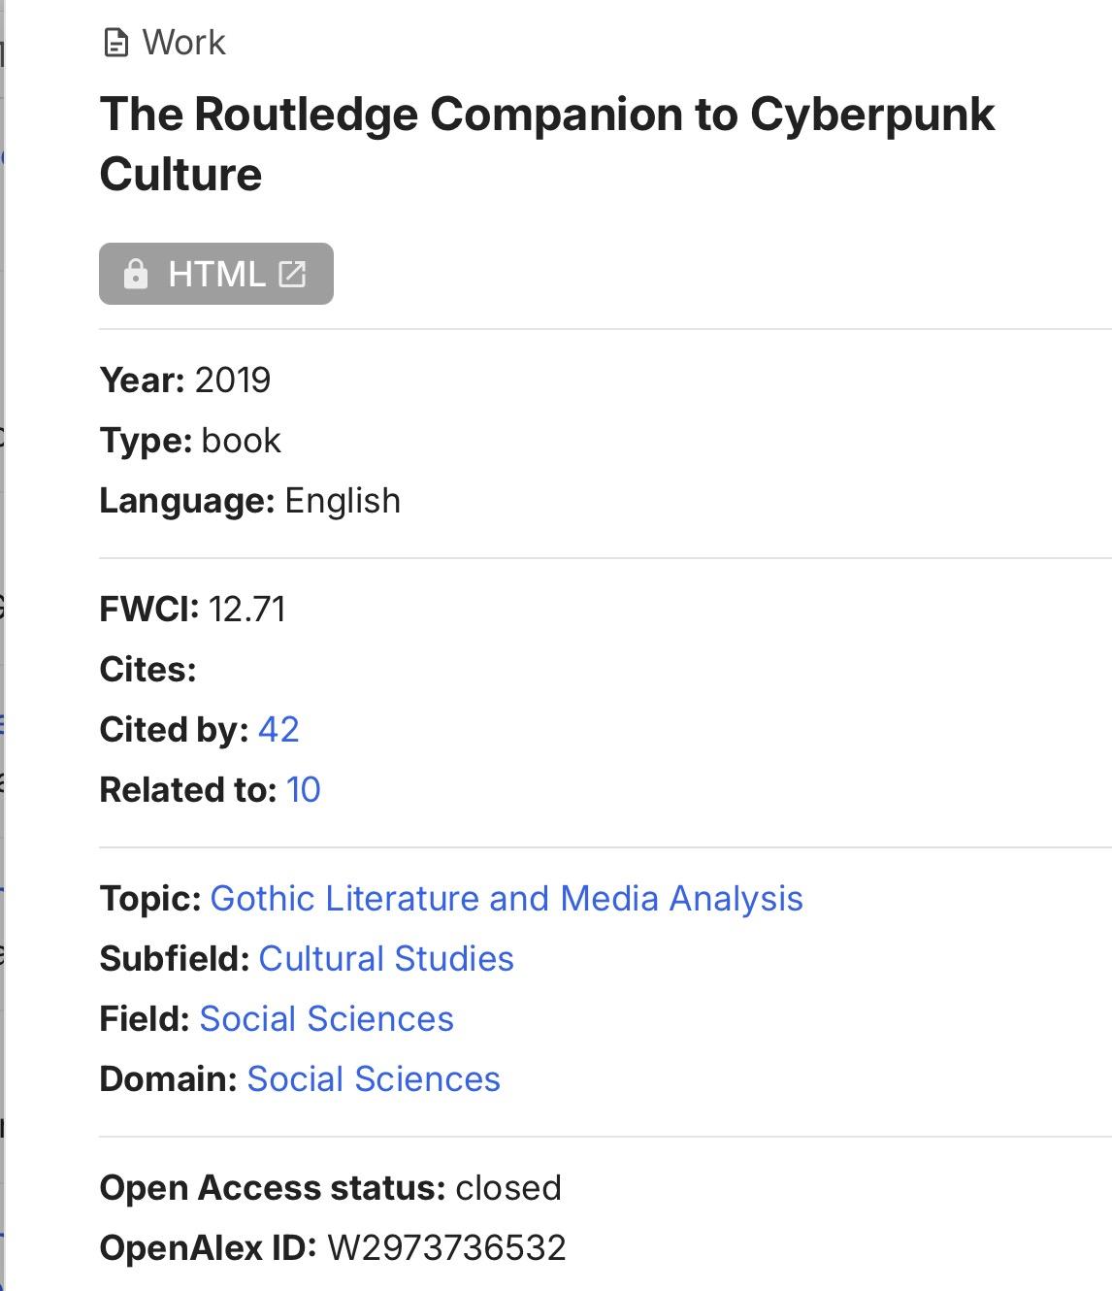Click the book title heading
1112x1291 pixels.
point(547,144)
